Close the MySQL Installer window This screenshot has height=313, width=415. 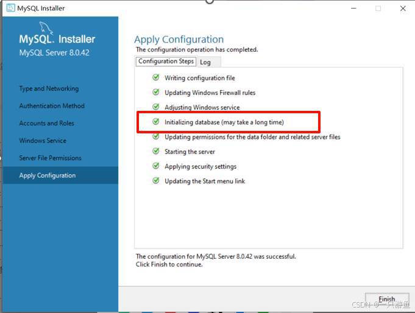[403, 8]
